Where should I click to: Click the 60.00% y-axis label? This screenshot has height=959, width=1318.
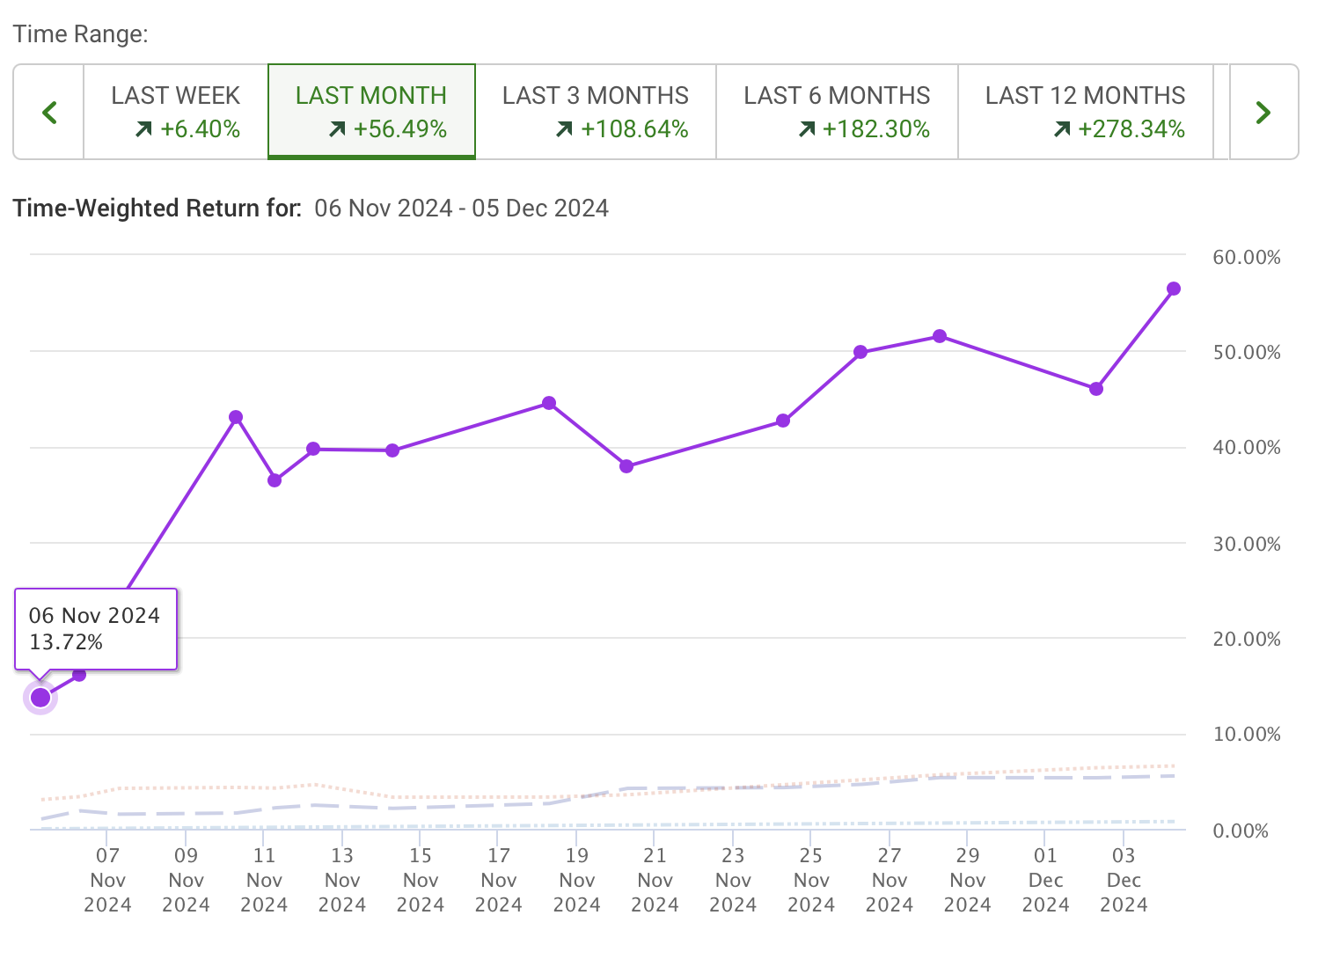click(x=1247, y=257)
